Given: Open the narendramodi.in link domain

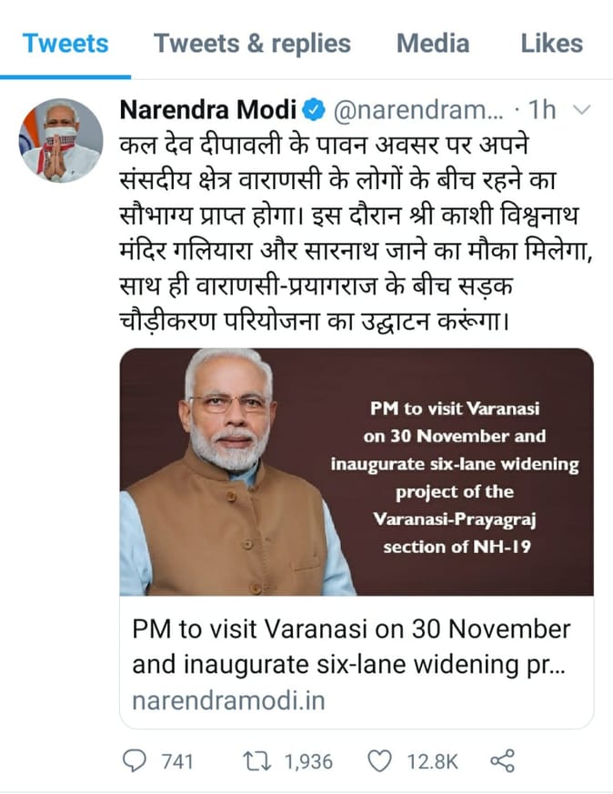Looking at the screenshot, I should [228, 701].
